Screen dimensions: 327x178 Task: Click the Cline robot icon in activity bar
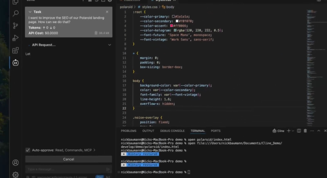pyautogui.click(x=16, y=63)
